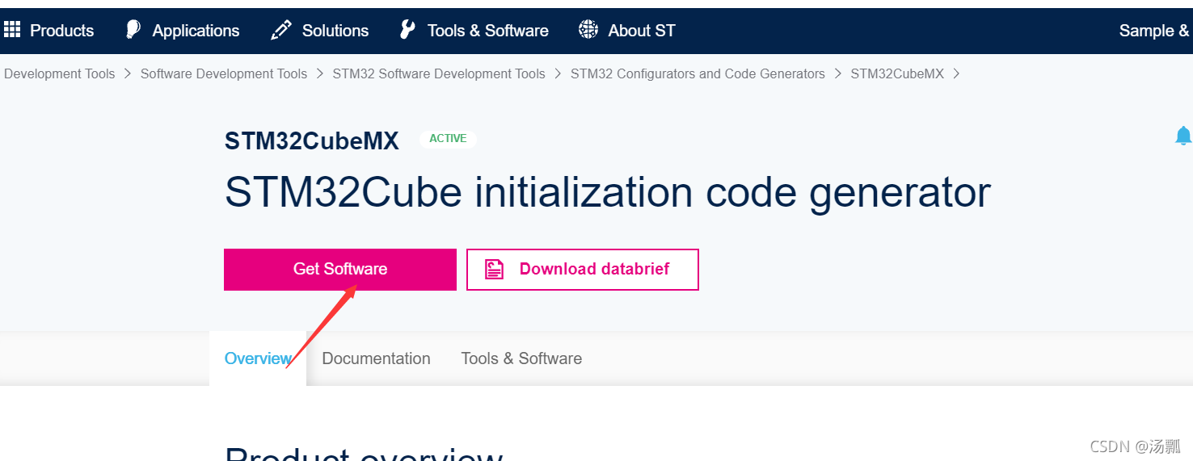Click the Applications lightbulb icon
This screenshot has height=461, width=1193.
(x=133, y=31)
